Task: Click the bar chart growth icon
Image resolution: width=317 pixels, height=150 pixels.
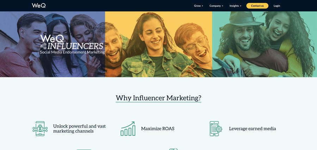Action: point(128,129)
